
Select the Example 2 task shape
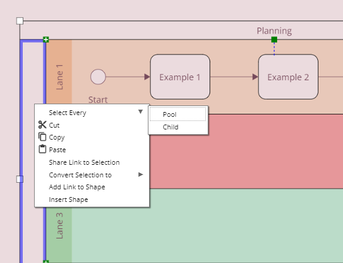(288, 77)
